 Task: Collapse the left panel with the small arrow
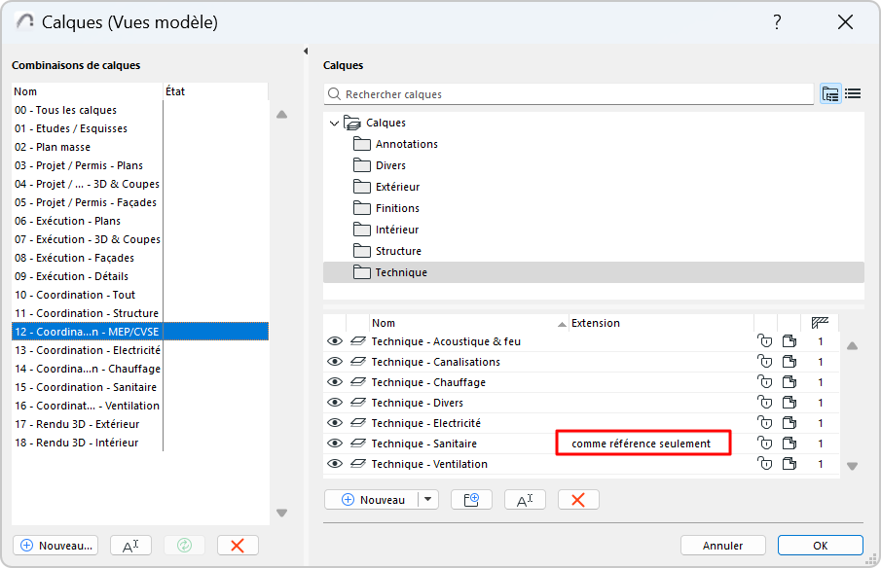(306, 52)
